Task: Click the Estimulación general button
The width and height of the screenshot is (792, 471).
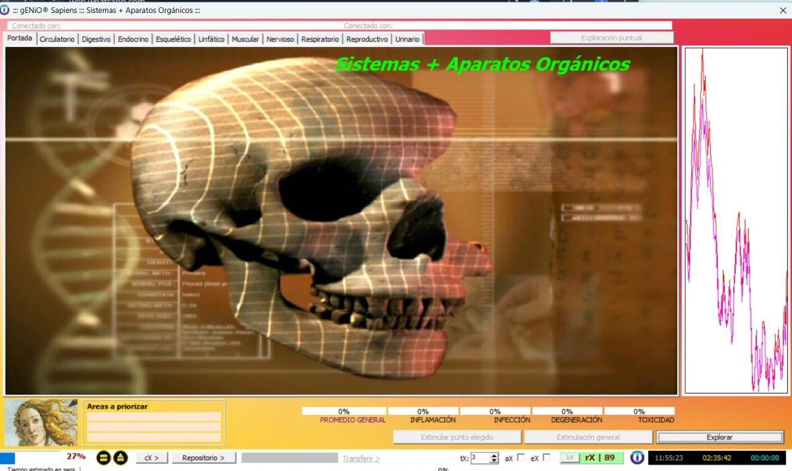Action: click(588, 437)
